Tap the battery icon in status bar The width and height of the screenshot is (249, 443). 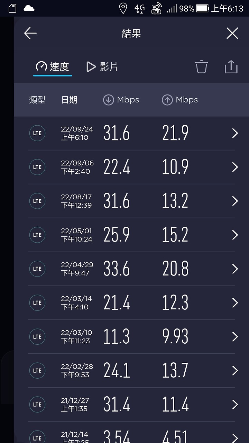coord(203,8)
